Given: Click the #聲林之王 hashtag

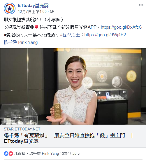Looking at the screenshot, I should coord(70,35).
